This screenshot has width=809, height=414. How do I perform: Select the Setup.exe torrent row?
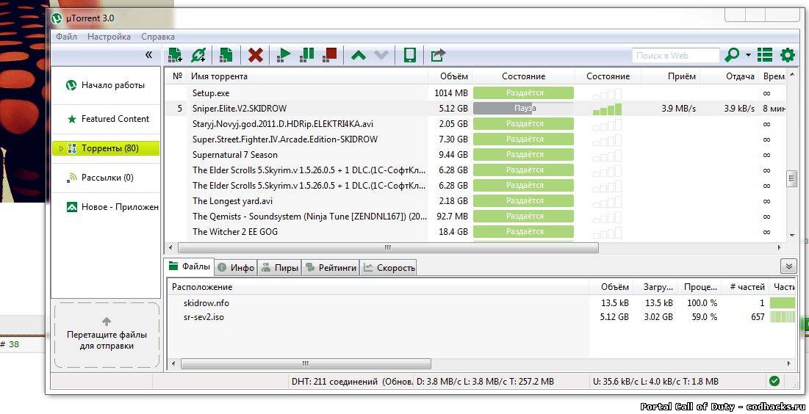point(475,92)
